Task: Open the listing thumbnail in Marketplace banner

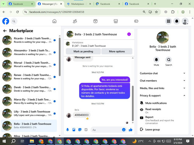Action: pos(68,44)
